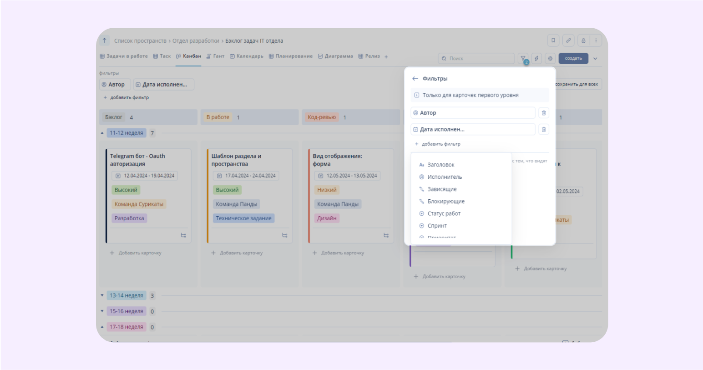The height and width of the screenshot is (370, 703).
Task: Click the Код-ревью column header label
Action: click(x=322, y=117)
